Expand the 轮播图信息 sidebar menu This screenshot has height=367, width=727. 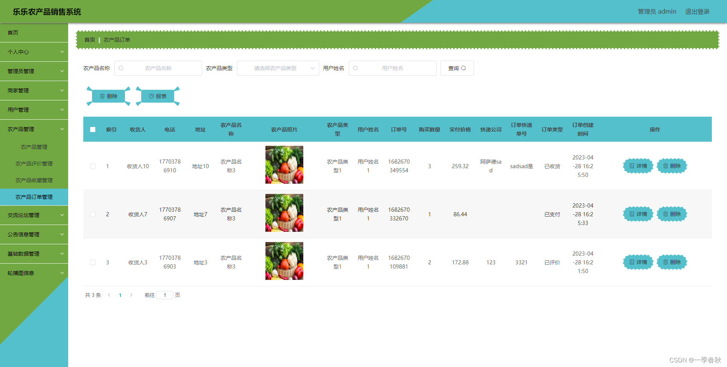[x=34, y=273]
